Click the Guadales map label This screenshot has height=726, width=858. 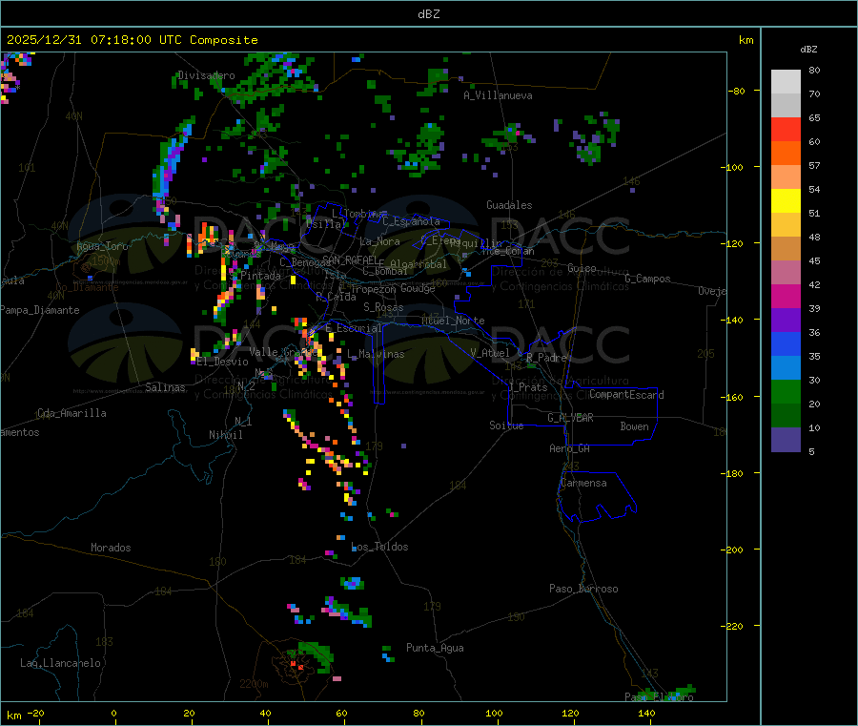509,205
